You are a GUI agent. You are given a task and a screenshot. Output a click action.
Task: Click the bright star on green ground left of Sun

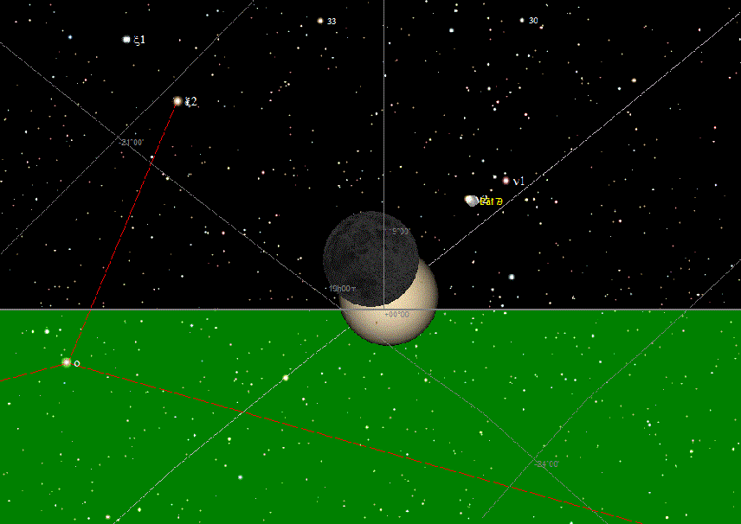click(286, 377)
